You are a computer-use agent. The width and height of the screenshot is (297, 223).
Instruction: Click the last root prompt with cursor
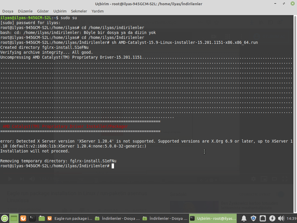coord(57,166)
